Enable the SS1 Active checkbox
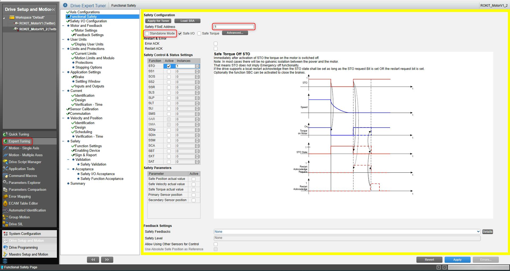Image resolution: width=510 pixels, height=271 pixels. pos(169,71)
